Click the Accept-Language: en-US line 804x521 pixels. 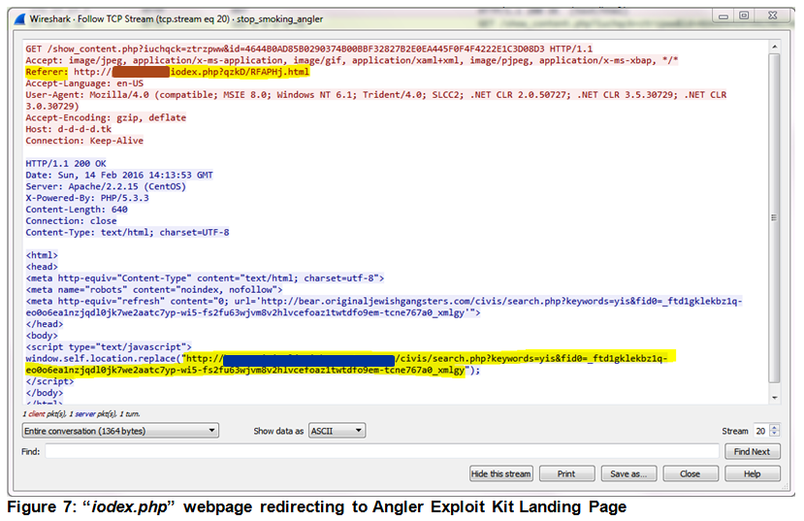[84, 83]
